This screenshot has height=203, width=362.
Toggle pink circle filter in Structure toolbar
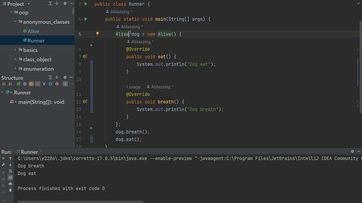pos(57,84)
